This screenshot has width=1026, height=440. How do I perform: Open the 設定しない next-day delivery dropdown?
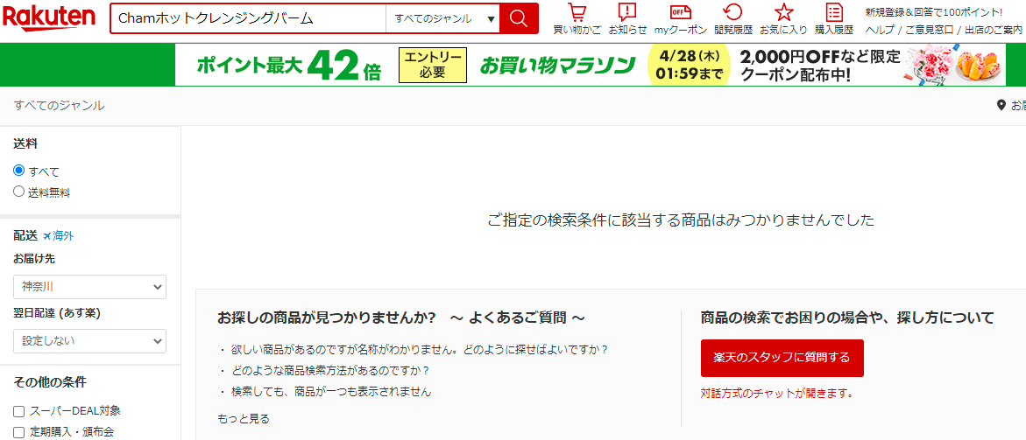tap(89, 341)
